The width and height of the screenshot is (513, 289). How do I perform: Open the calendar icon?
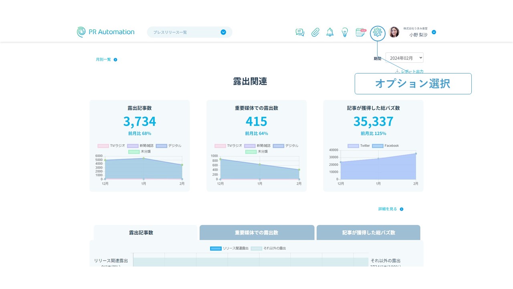coord(360,33)
